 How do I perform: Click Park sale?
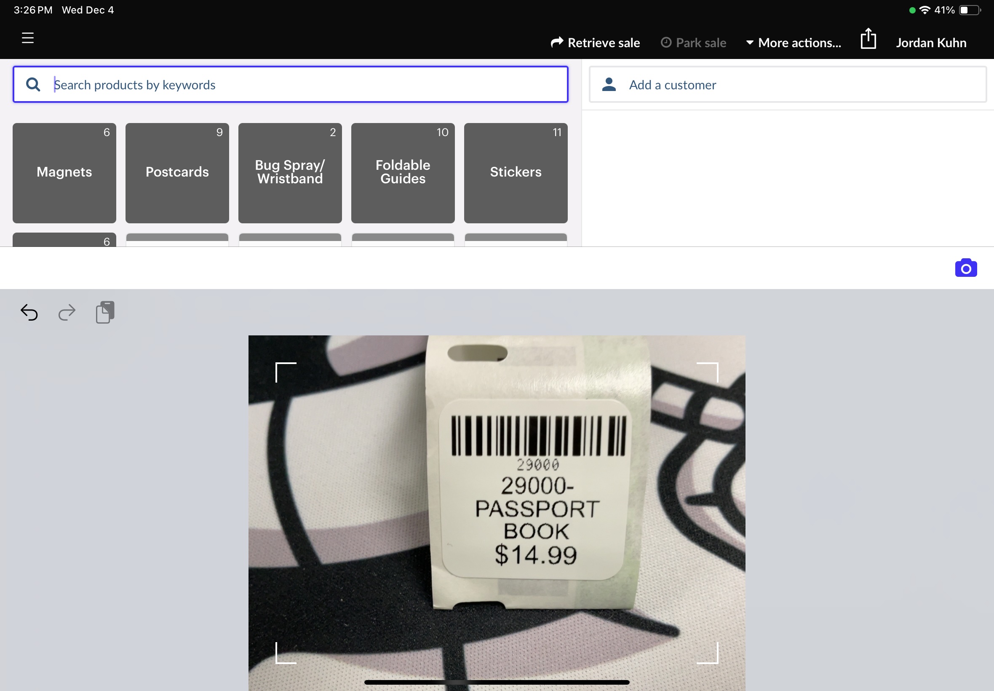pos(693,43)
